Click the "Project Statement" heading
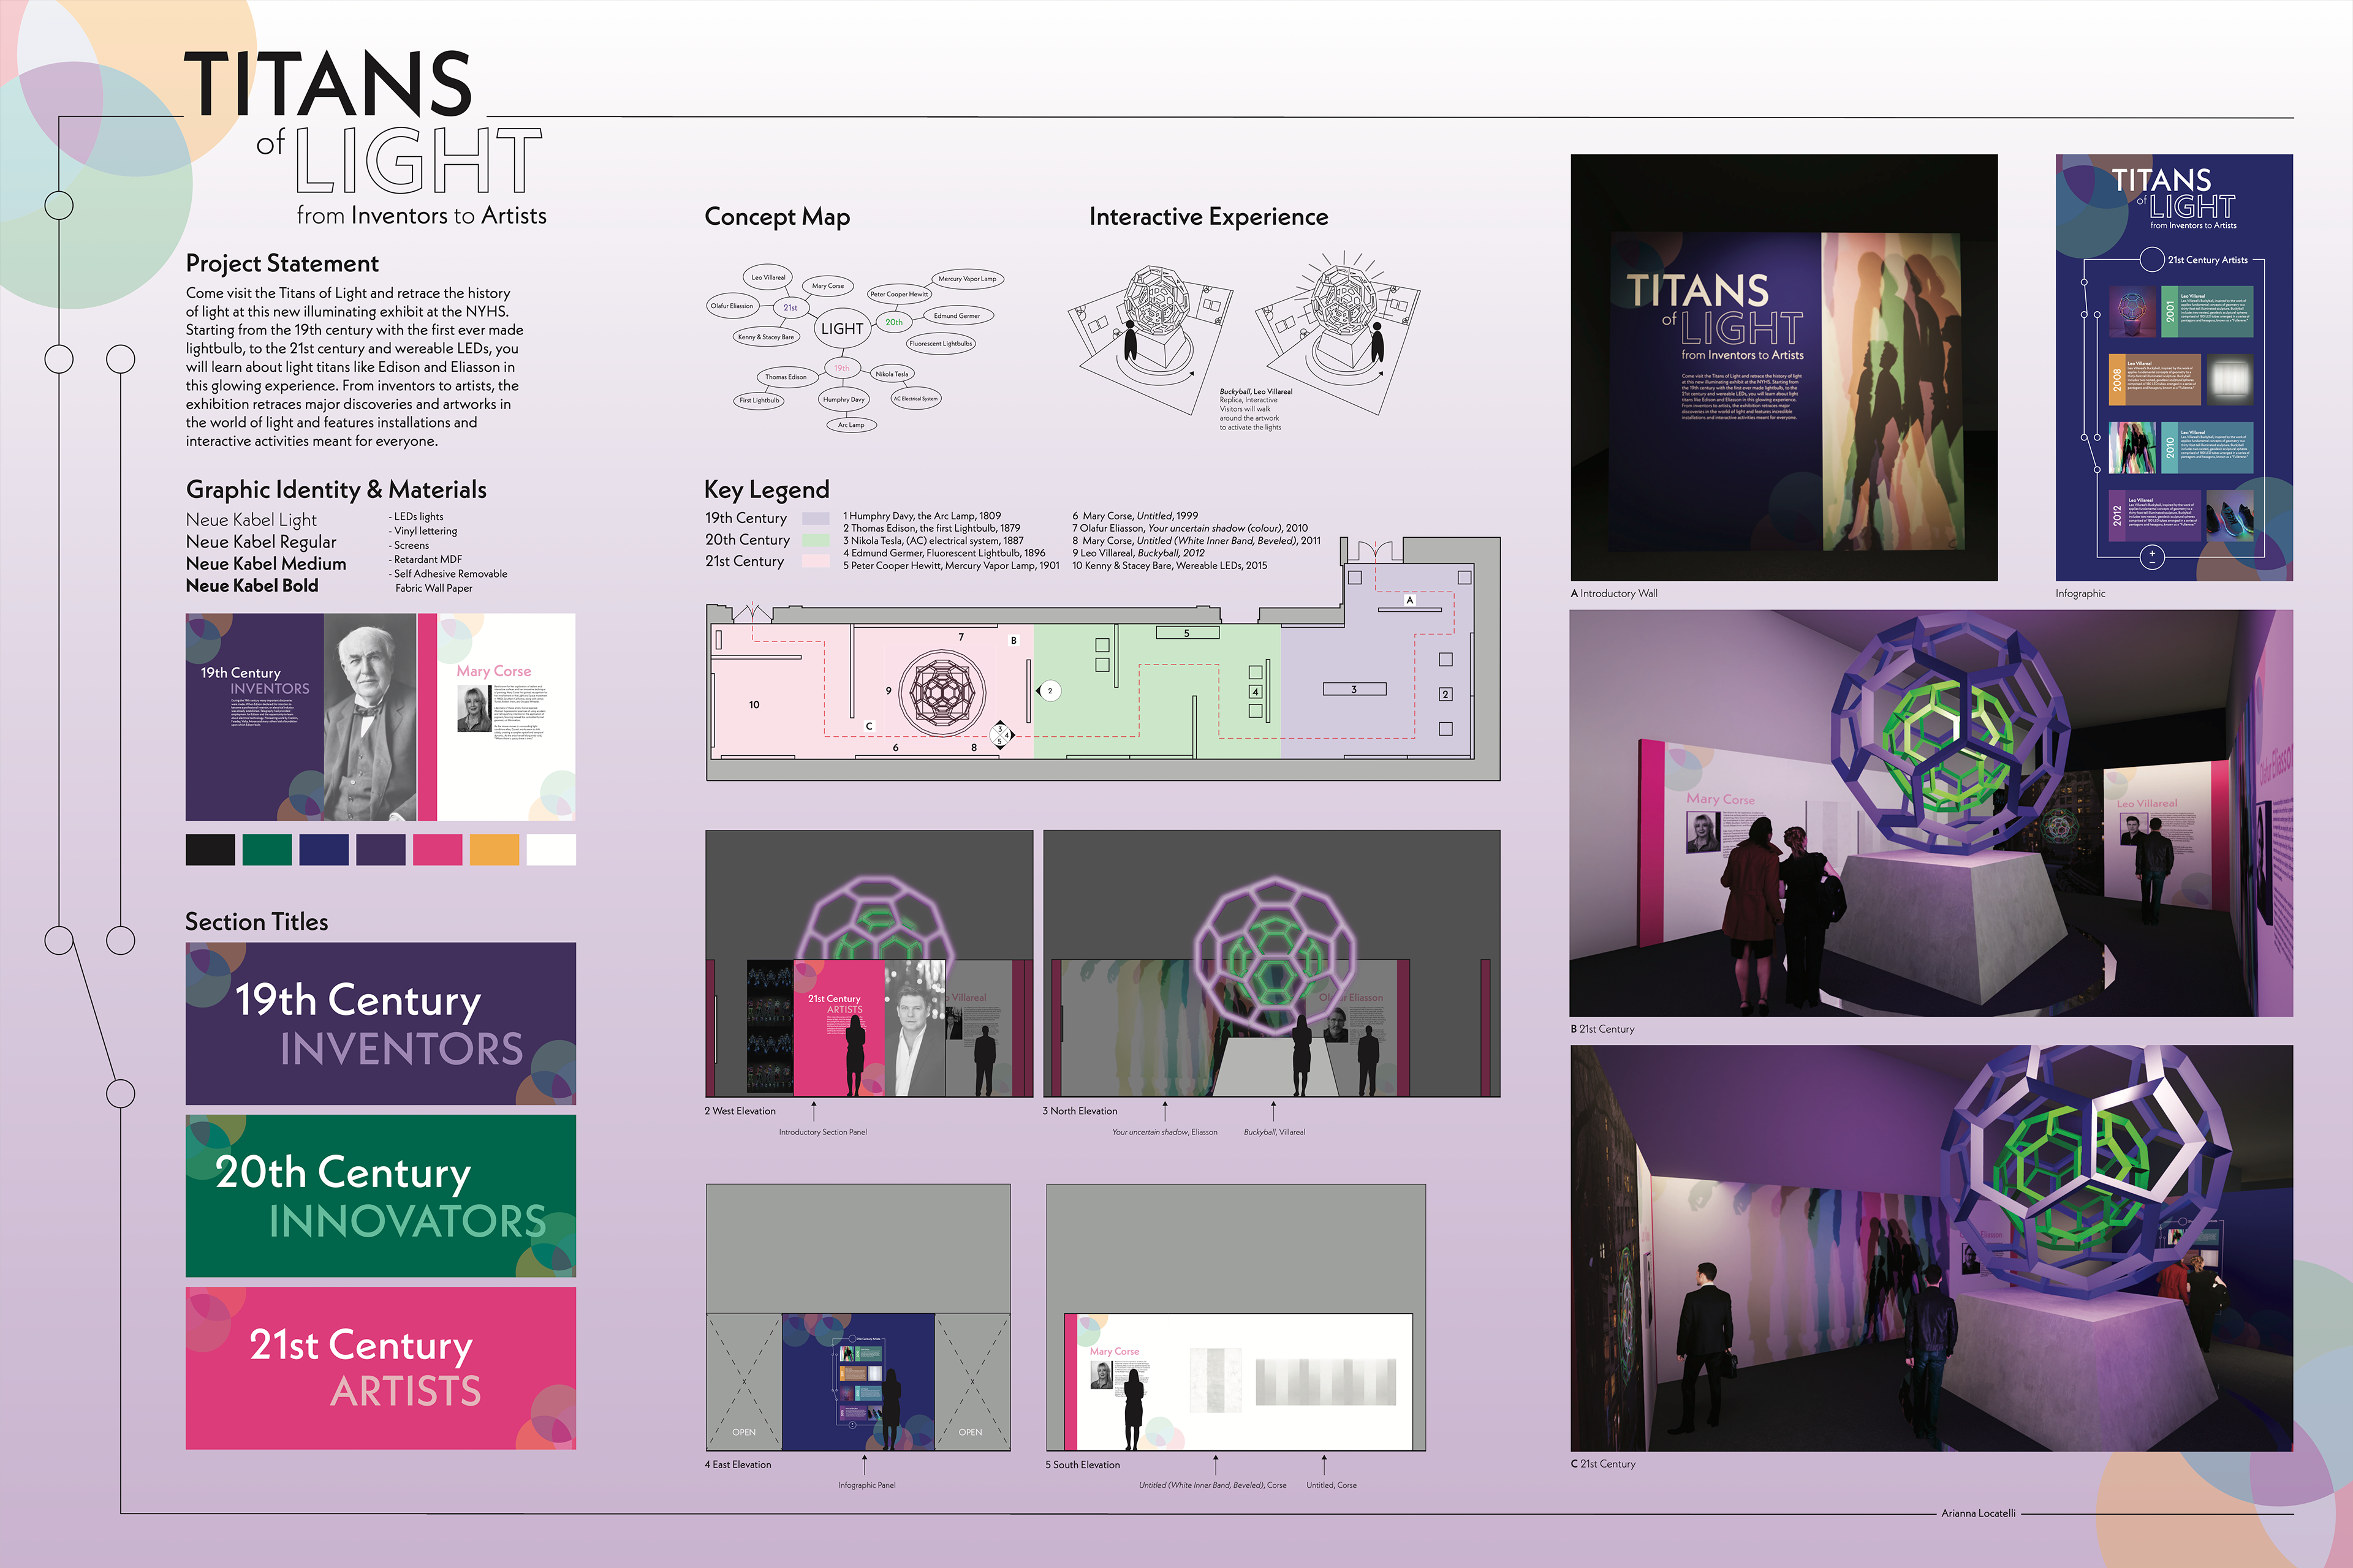 (x=282, y=263)
